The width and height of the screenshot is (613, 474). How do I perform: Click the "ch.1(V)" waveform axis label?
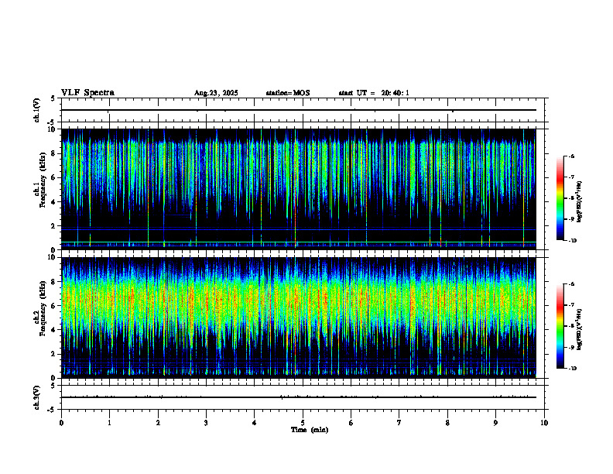pos(37,110)
